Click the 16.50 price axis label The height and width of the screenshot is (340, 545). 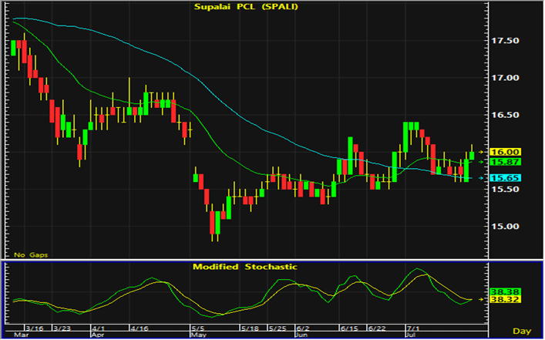point(505,115)
